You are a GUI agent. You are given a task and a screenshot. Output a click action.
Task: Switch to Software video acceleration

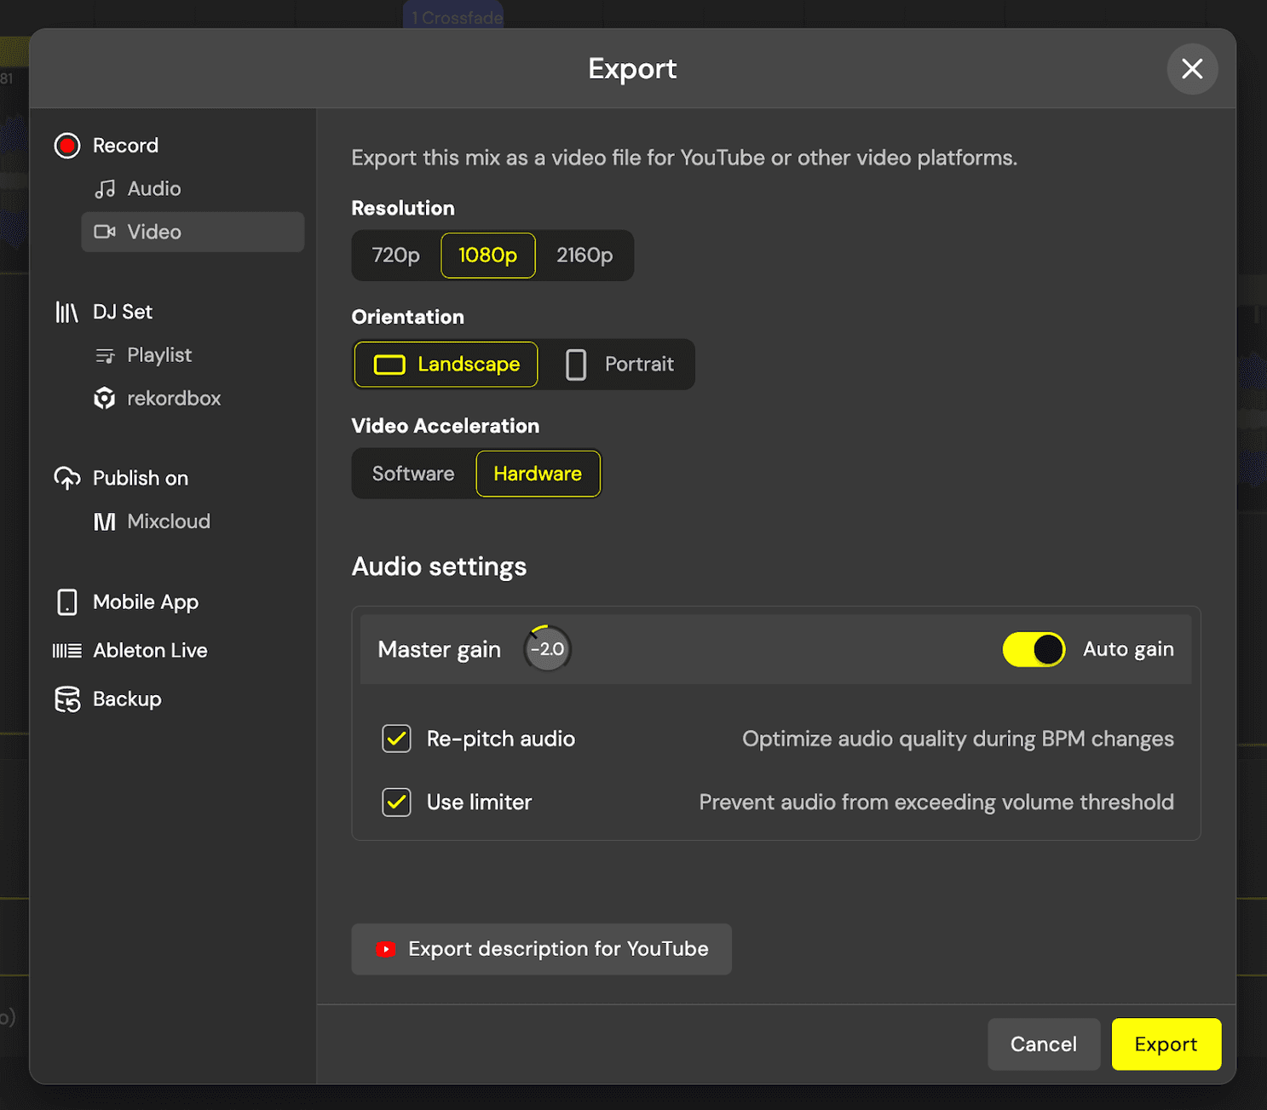tap(412, 474)
